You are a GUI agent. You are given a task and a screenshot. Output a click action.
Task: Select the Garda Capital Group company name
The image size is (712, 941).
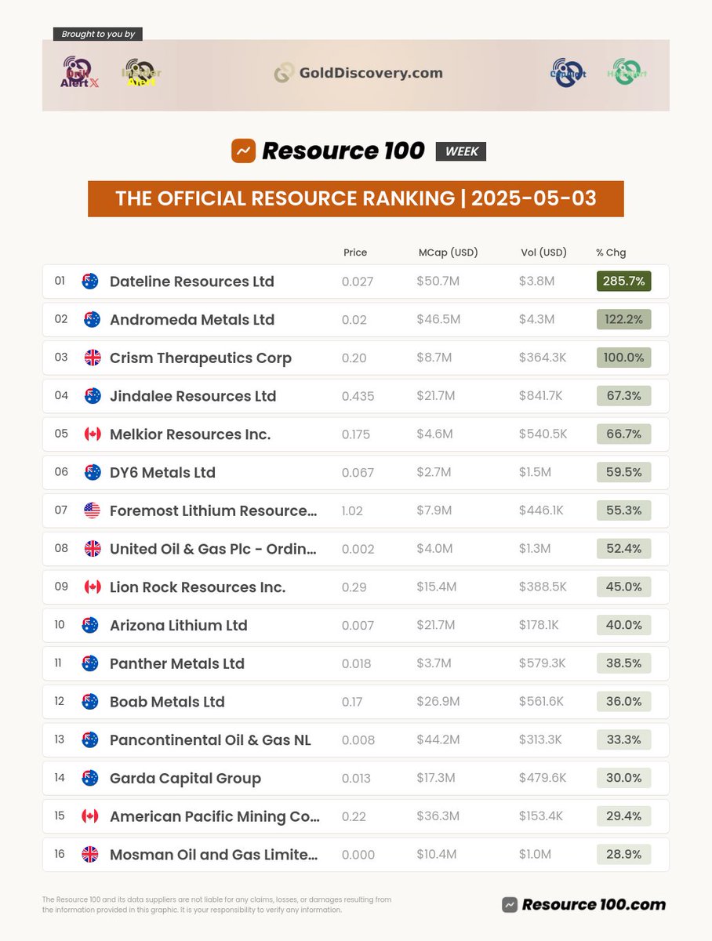click(x=185, y=779)
